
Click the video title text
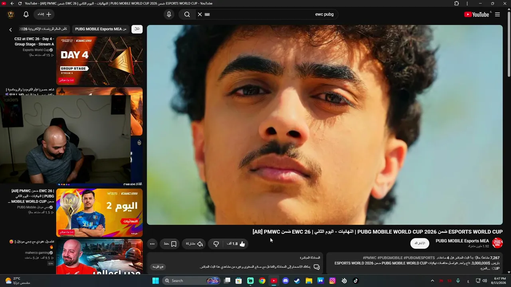point(378,232)
